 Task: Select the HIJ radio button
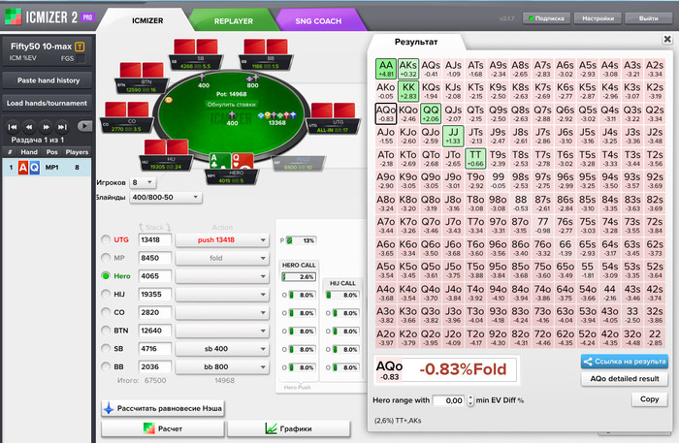pos(106,294)
